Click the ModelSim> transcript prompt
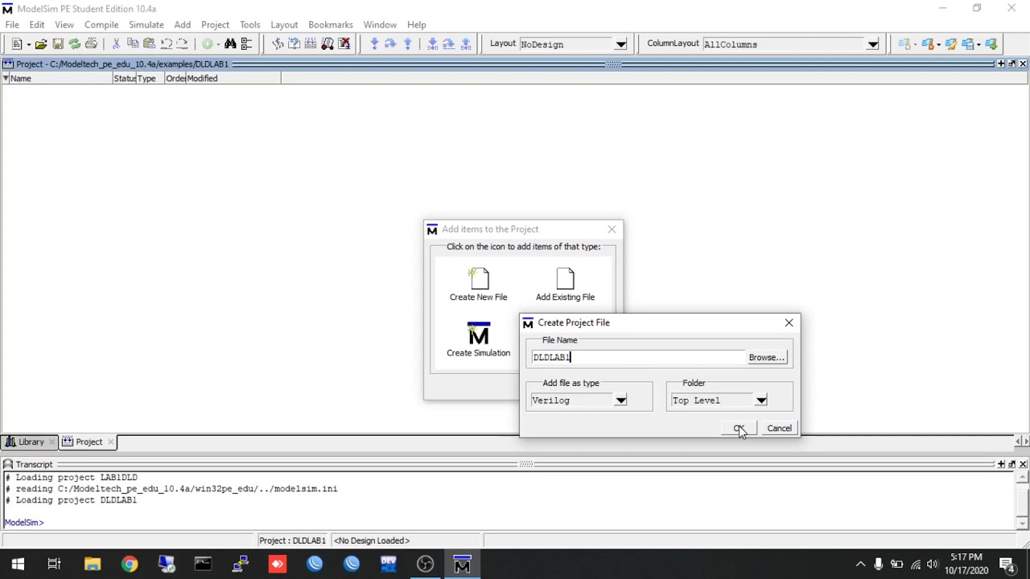 24,523
